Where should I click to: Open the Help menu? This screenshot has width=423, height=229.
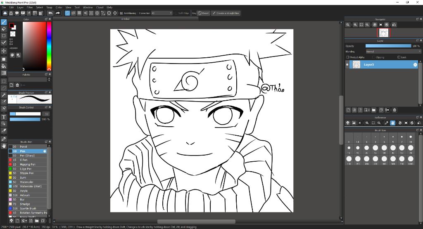click(109, 7)
